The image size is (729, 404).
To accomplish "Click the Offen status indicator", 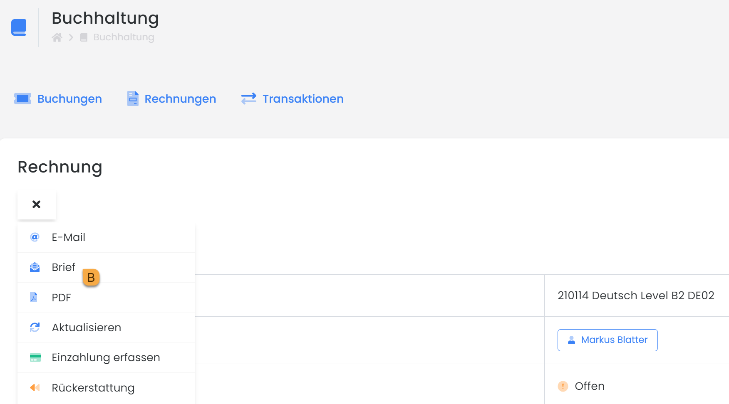I will click(589, 386).
